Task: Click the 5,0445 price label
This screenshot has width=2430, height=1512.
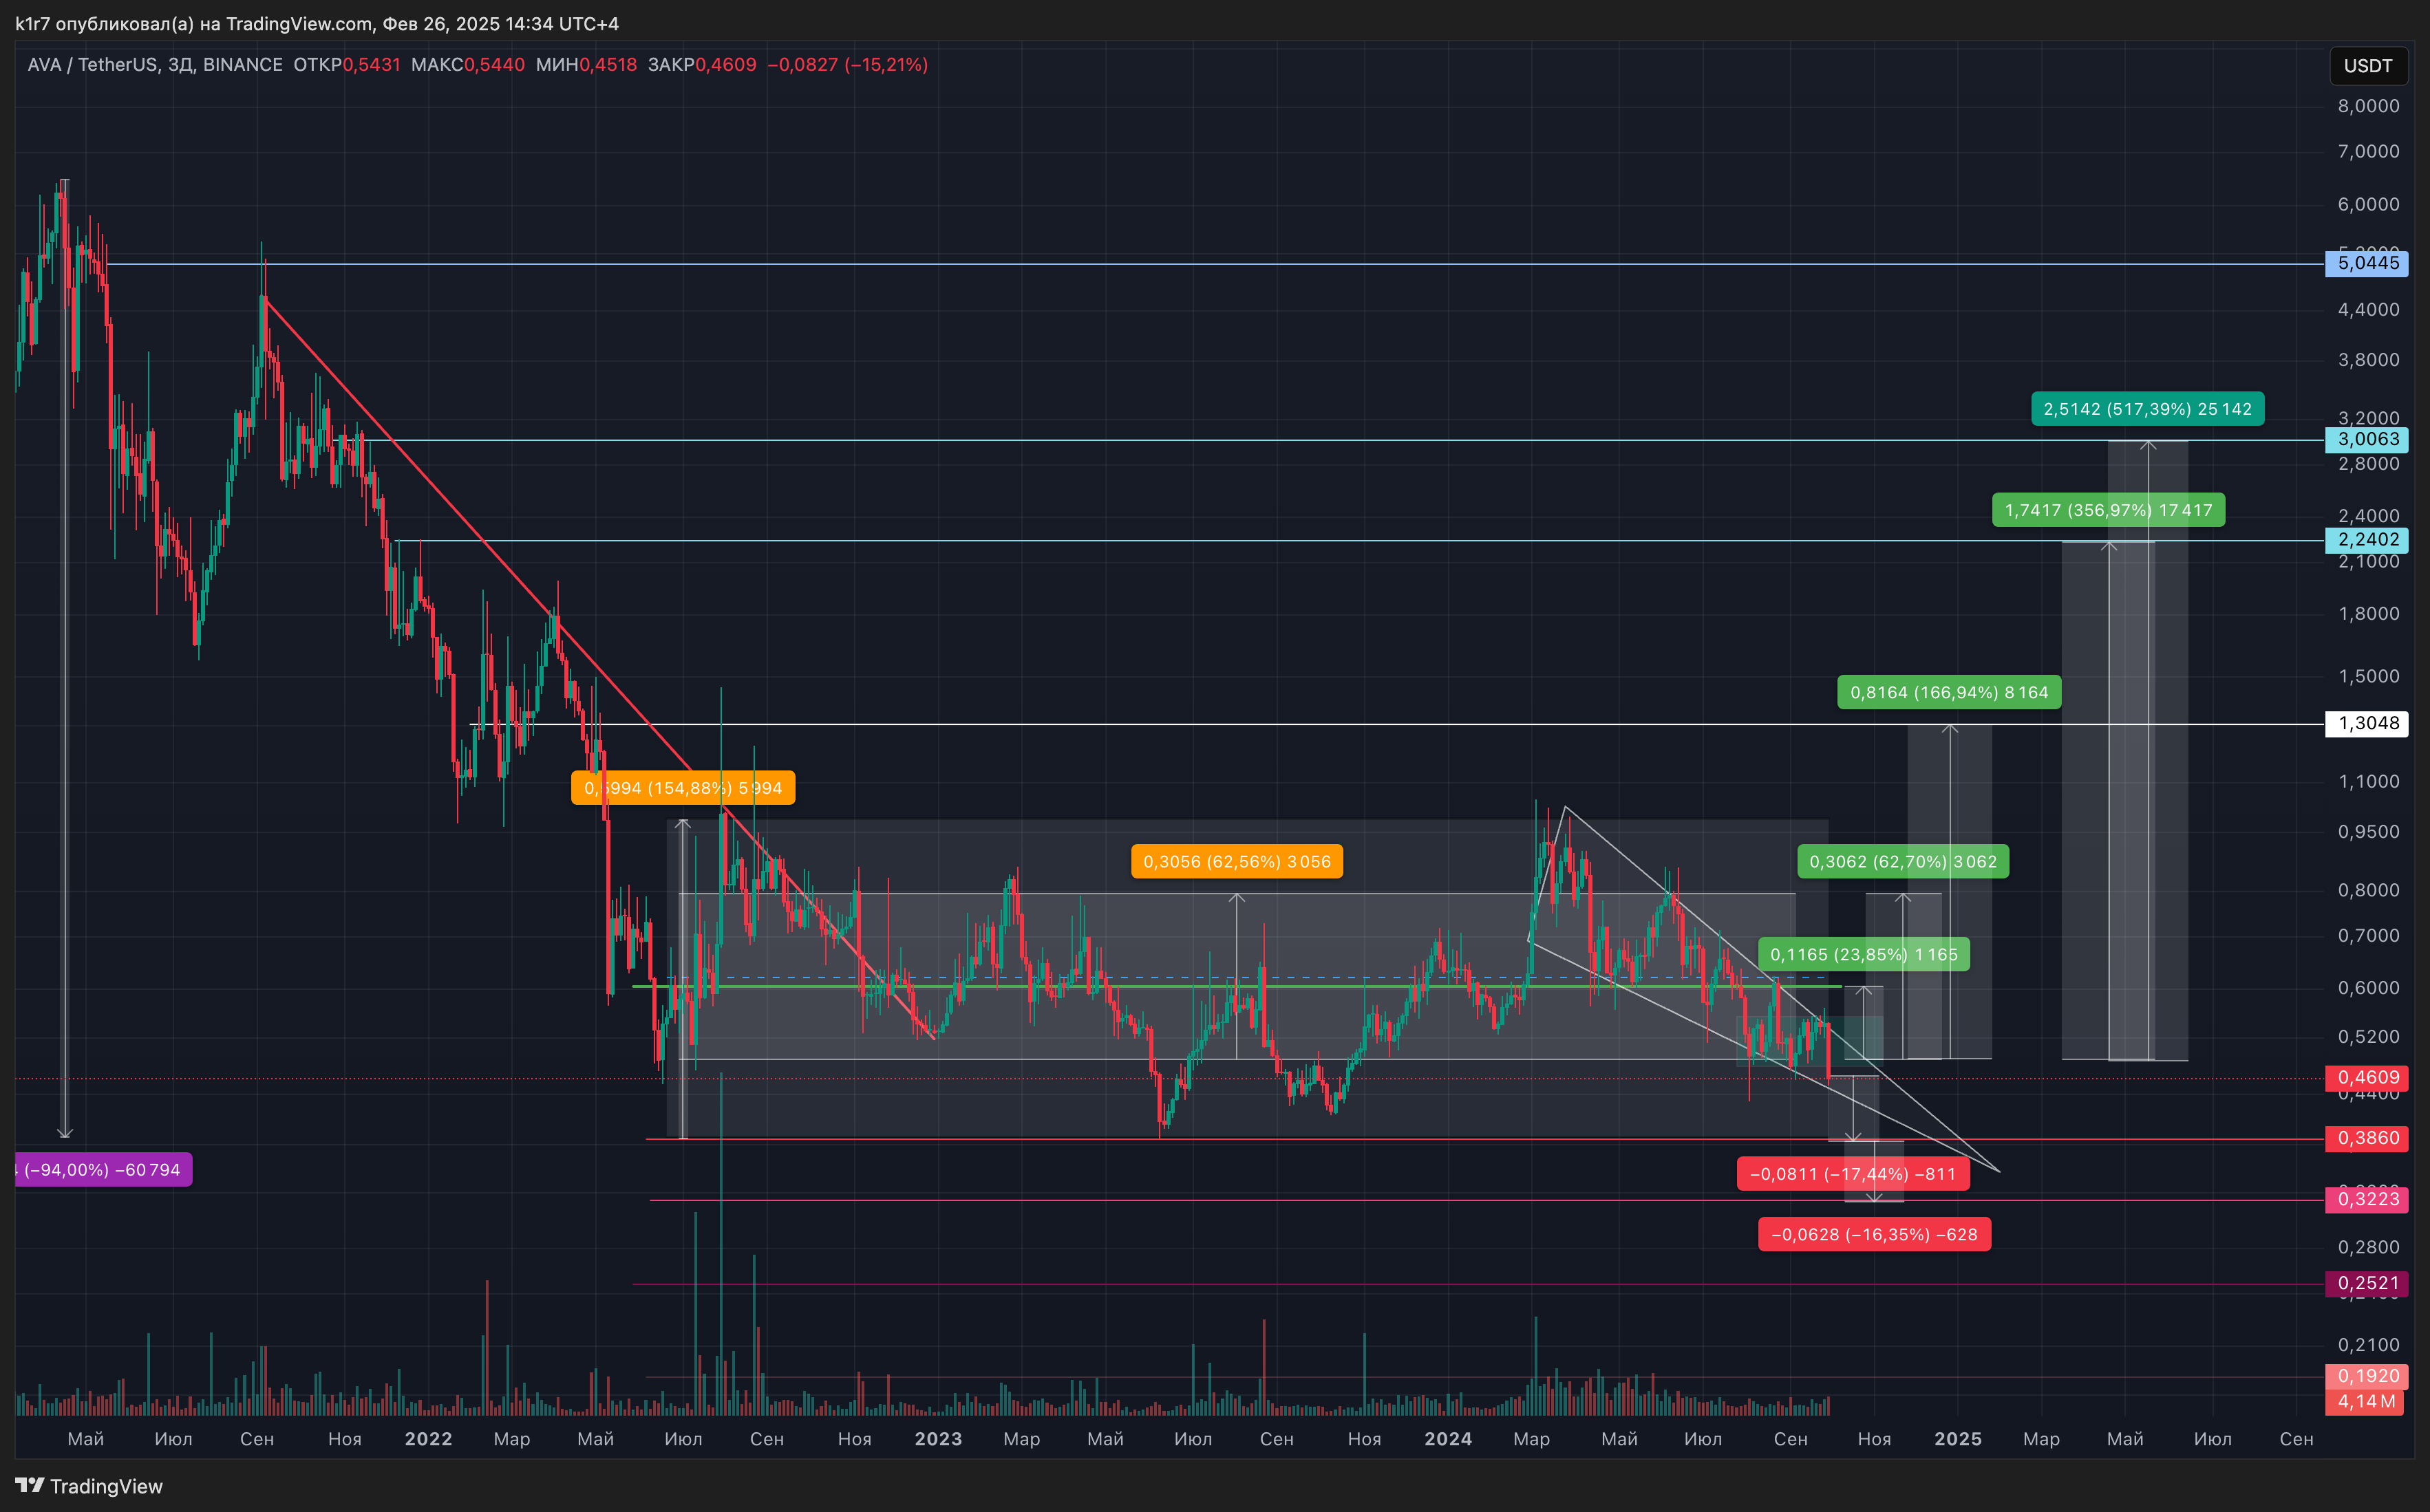Action: tap(2367, 263)
